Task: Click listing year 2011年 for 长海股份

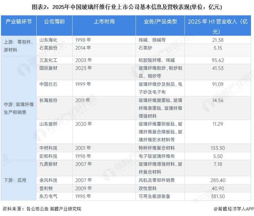Action: click(82, 100)
